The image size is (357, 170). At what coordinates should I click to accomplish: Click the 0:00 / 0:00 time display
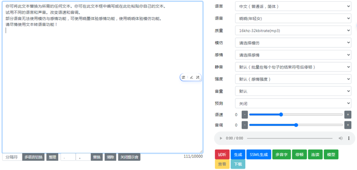click(x=234, y=138)
